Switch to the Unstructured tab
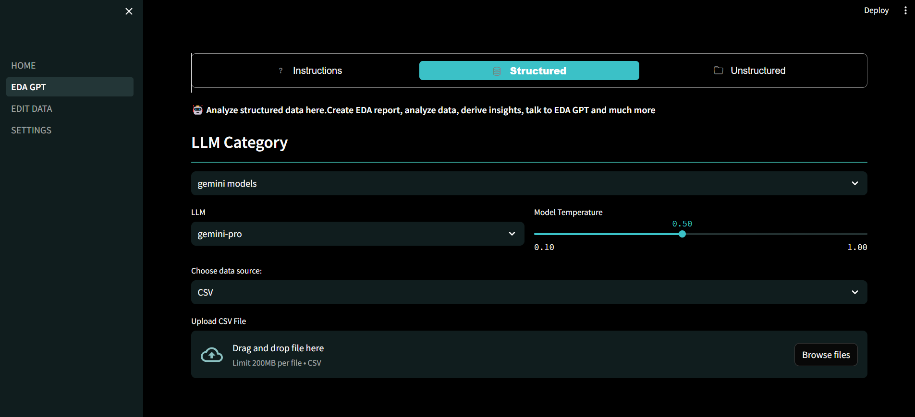 749,71
